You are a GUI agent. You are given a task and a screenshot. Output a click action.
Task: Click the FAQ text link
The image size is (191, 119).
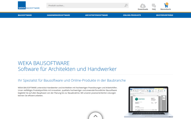[154, 9]
